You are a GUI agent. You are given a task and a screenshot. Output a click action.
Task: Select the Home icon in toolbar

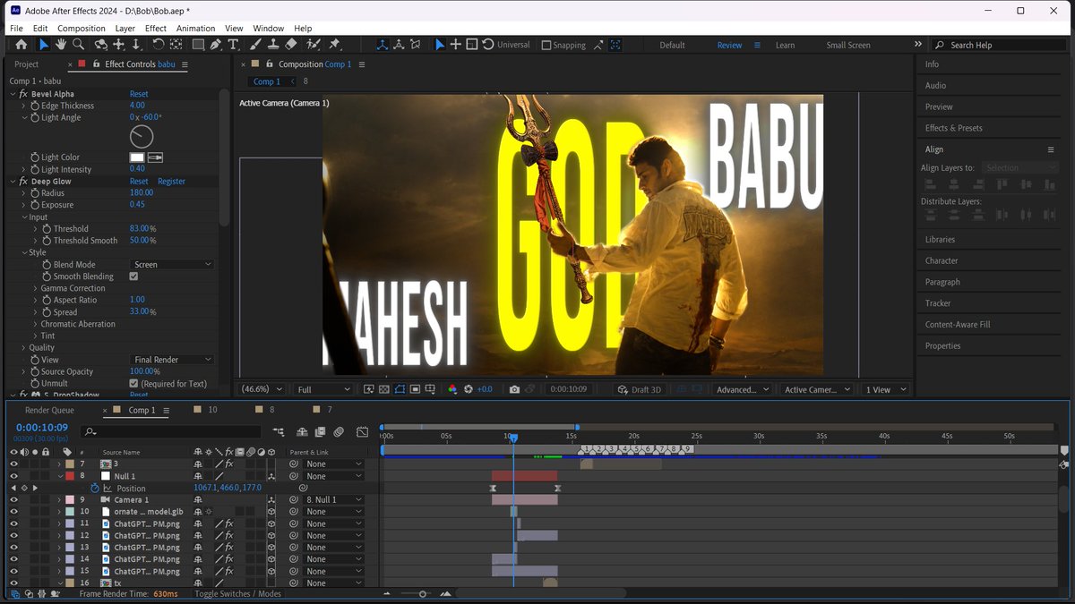21,45
